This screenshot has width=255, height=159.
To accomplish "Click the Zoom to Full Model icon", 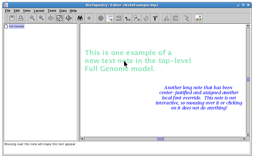I will pos(59,18).
